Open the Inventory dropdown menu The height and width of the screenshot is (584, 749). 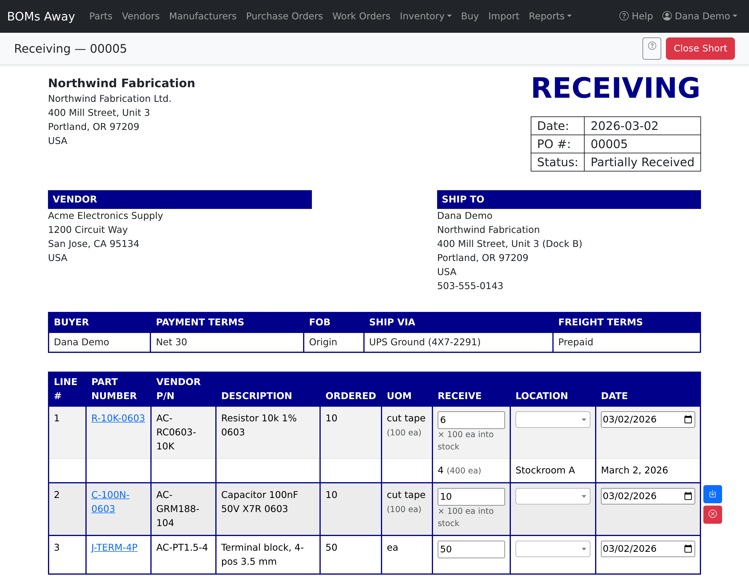pyautogui.click(x=426, y=16)
